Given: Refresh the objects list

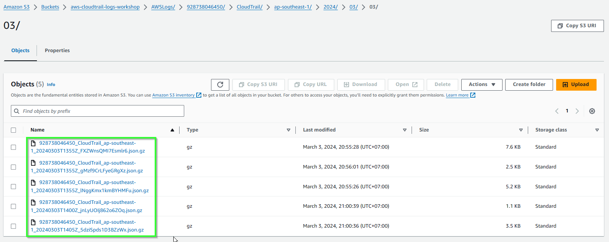Looking at the screenshot, I should (x=220, y=84).
